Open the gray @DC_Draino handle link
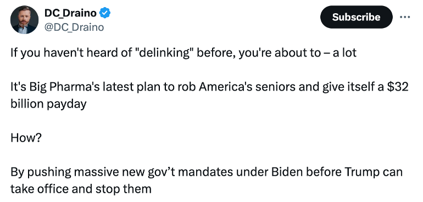Viewport: 423px width, 202px height. click(74, 27)
